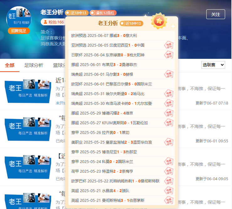
Task: Open the 布莱尼 3-2 桑德菲杰 match row
Action: point(122,65)
